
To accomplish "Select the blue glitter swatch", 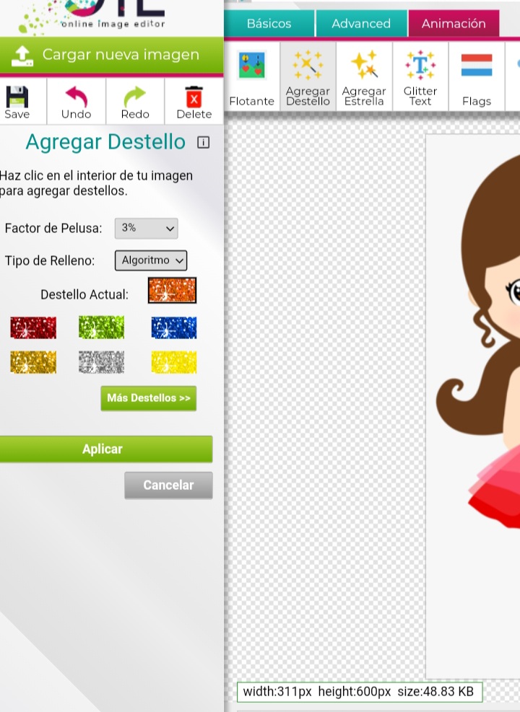I will pos(173,328).
